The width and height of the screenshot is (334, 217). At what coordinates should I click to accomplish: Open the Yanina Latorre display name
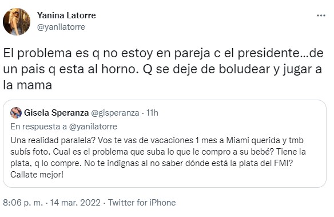(66, 15)
